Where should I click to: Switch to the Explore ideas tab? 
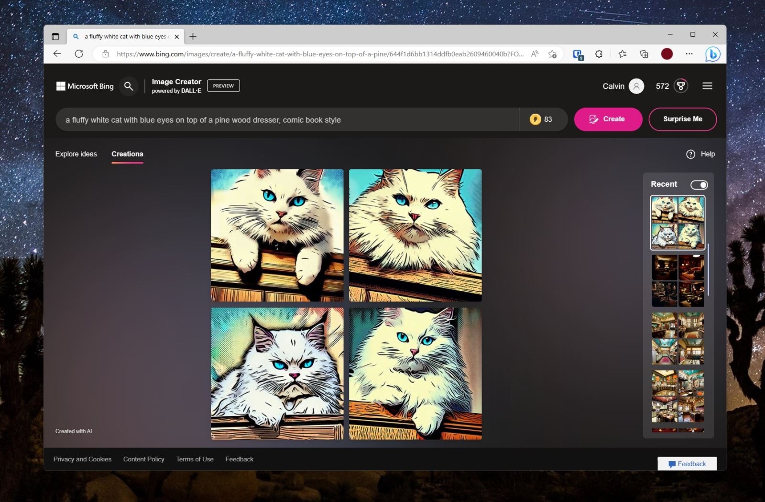[76, 154]
